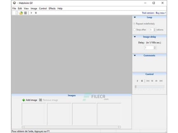Increase the Stop after iterations value

(x=154, y=29)
